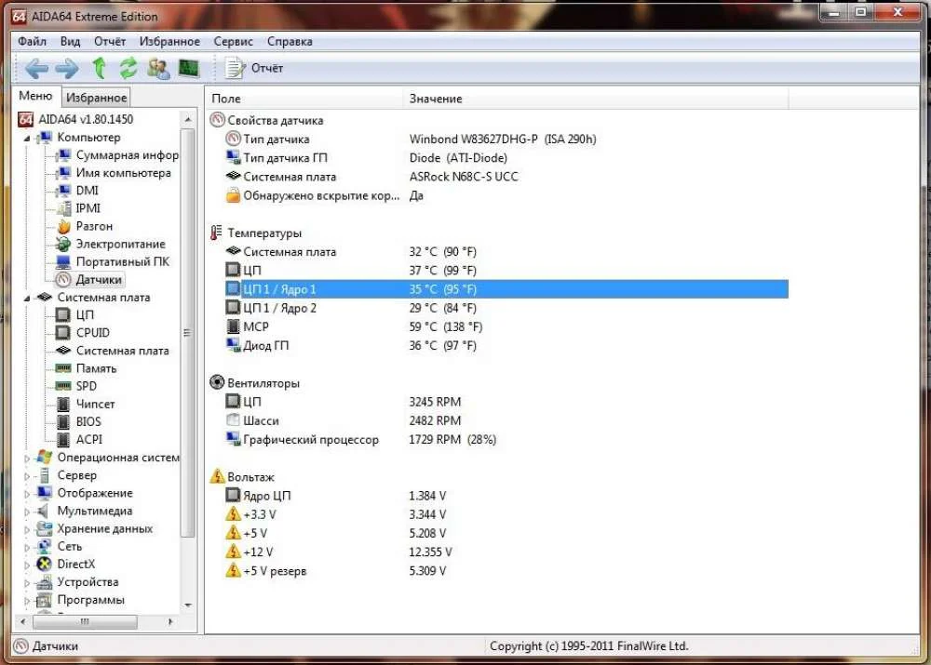Click the Программы icon in tree

tap(44, 600)
